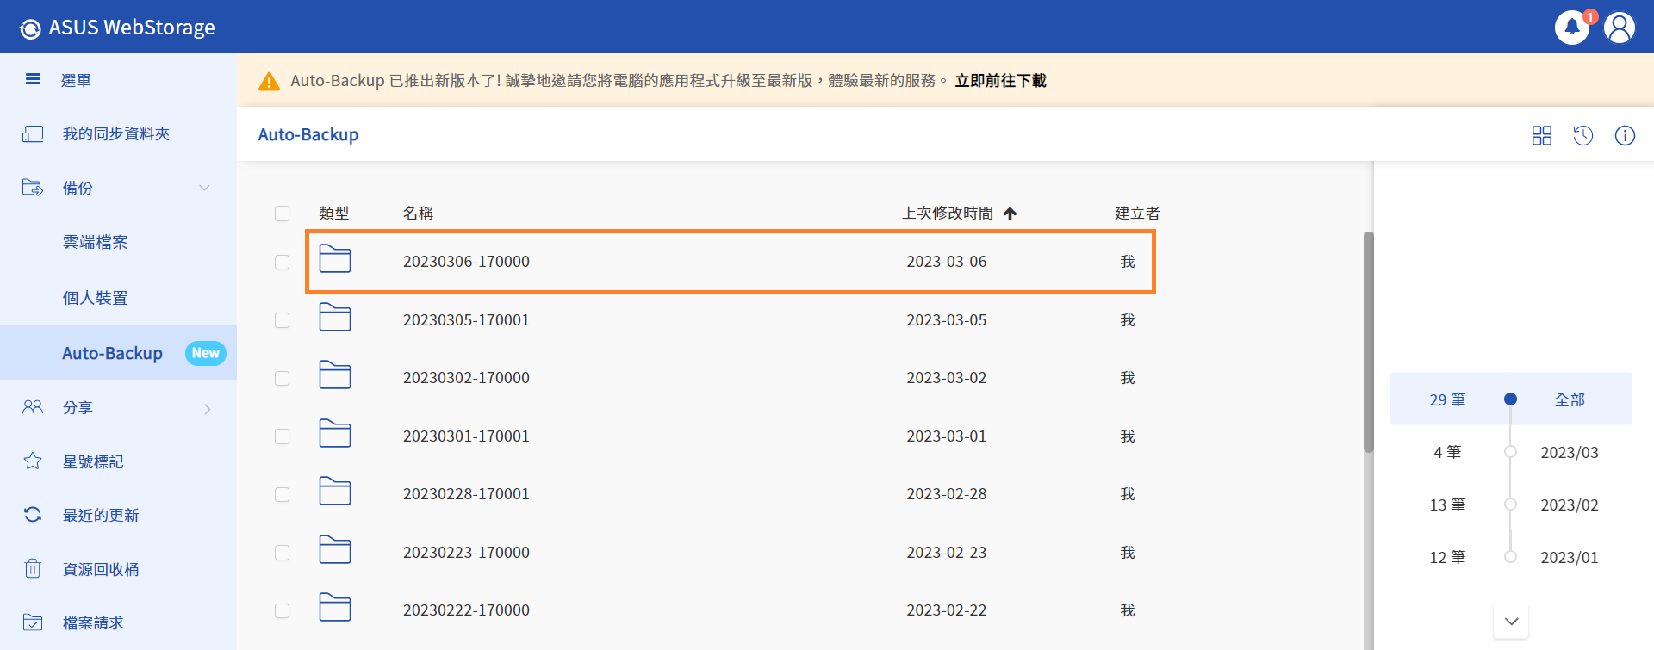Click date 2023-02-22 in list

tap(946, 610)
